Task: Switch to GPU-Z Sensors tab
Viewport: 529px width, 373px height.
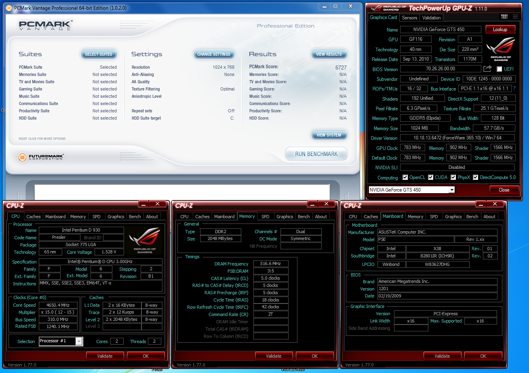Action: (x=409, y=18)
